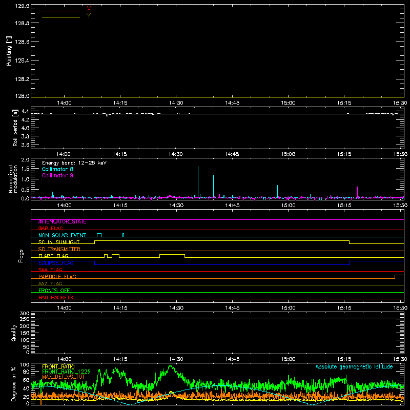This screenshot has width=410, height=410.
Task: Click the Pointing axis title
Action: click(9, 51)
